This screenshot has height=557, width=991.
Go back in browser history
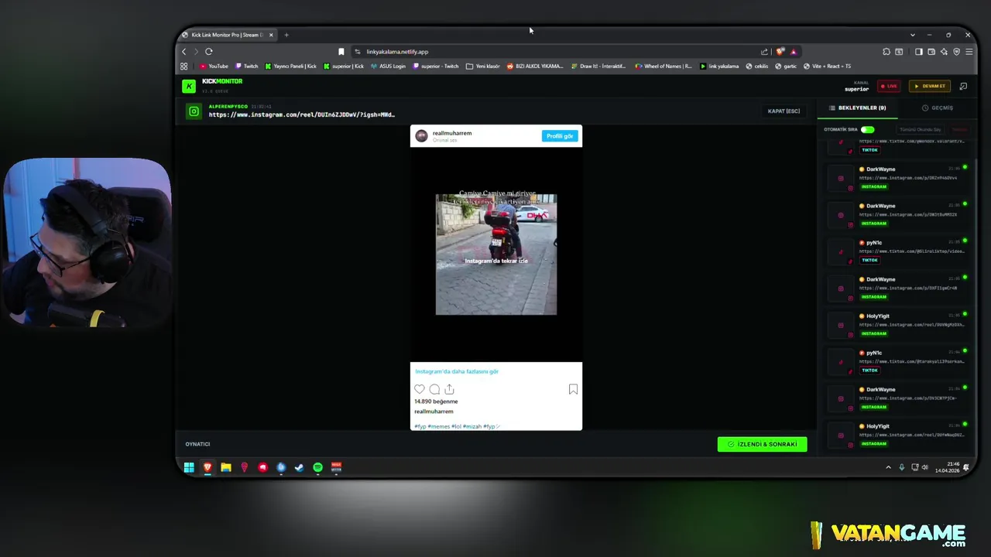184,52
